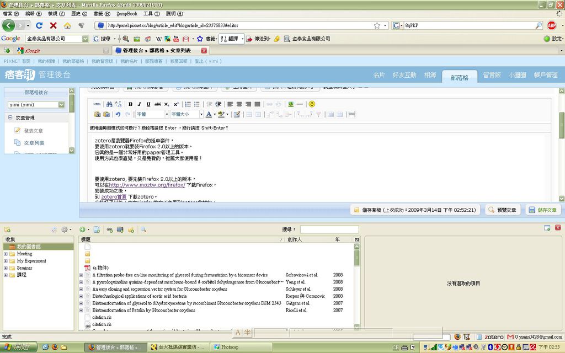Image resolution: width=565 pixels, height=353 pixels.
Task: Click the 預覽文章 button
Action: 503,210
